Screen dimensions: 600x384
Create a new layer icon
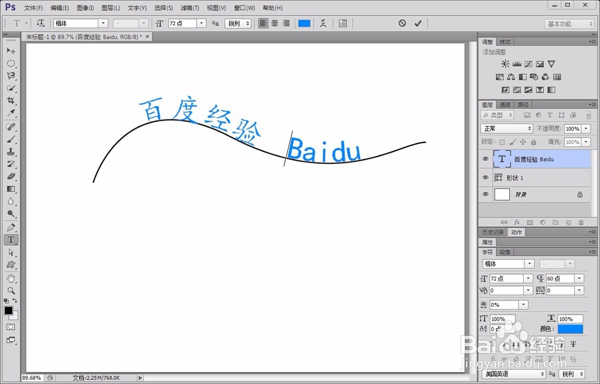point(569,222)
